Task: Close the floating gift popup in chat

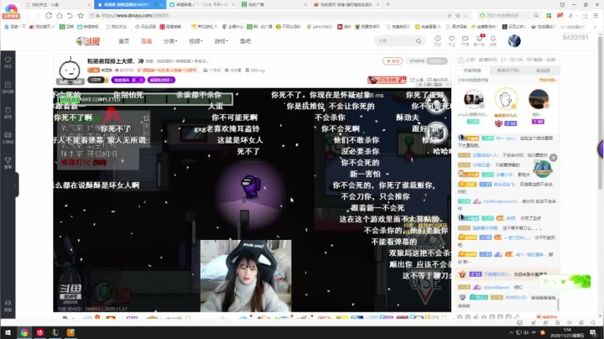Action: tap(553, 158)
